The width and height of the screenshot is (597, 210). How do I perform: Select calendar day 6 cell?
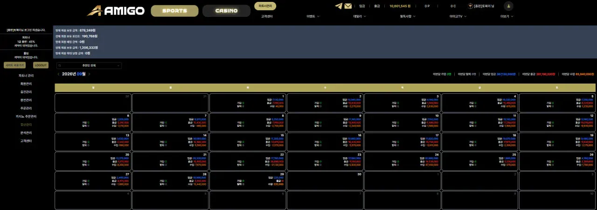[x=93, y=122]
